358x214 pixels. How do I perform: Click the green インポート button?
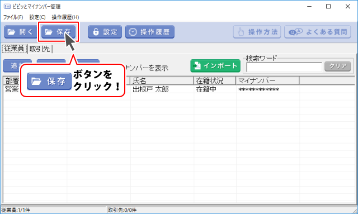(x=215, y=66)
